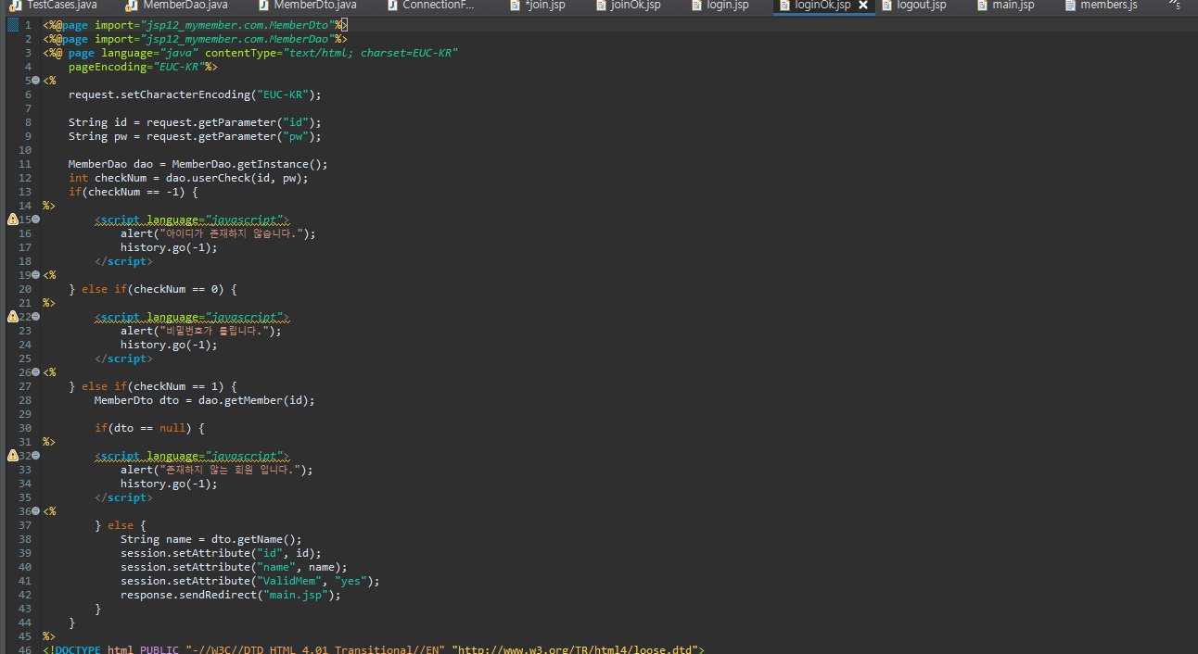Viewport: 1198px width, 654px height.
Task: Click the history.go(-1) call on line 24
Action: 169,345
